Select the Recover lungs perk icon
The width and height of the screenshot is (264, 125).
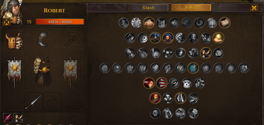coord(212,23)
